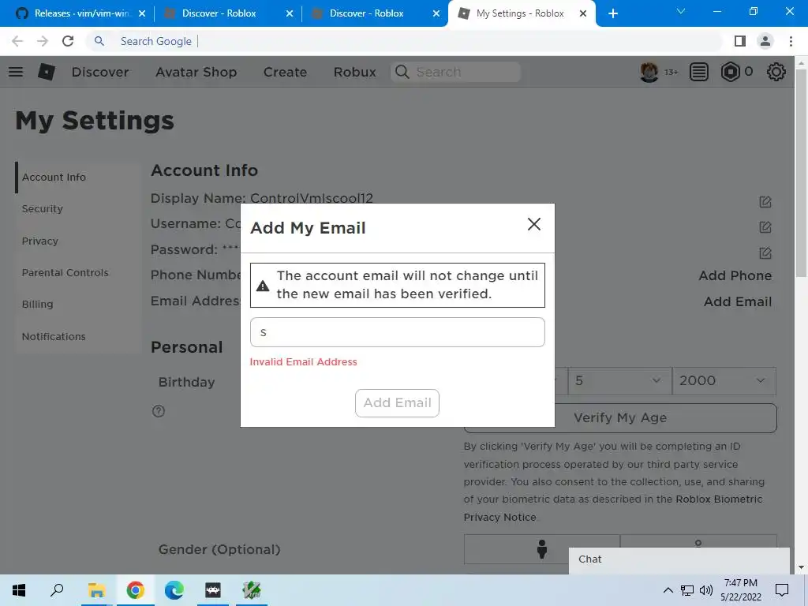808x606 pixels.
Task: Open the browser three-dot menu
Action: tap(791, 41)
